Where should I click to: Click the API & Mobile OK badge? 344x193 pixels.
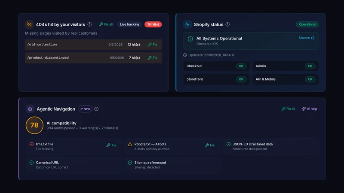(310, 79)
